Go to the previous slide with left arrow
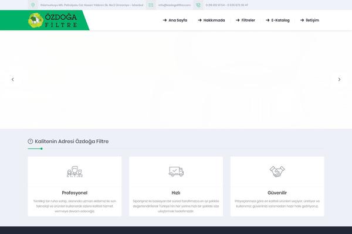 coord(13,80)
